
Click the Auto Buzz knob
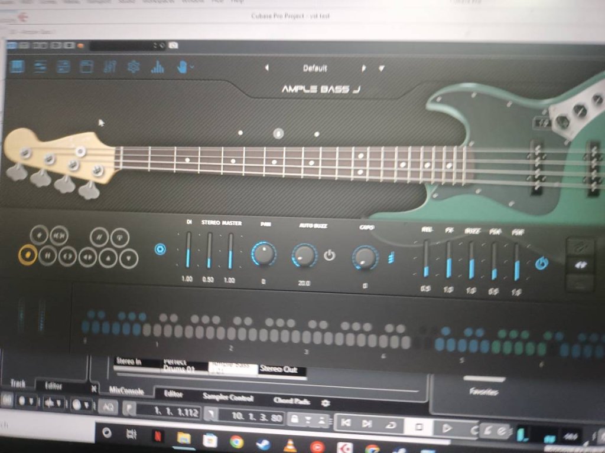point(304,255)
